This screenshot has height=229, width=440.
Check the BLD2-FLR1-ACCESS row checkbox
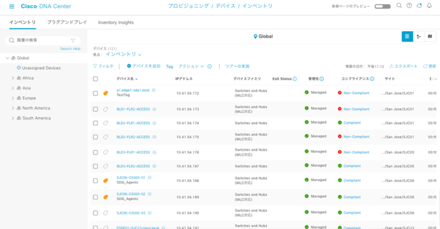click(x=96, y=123)
